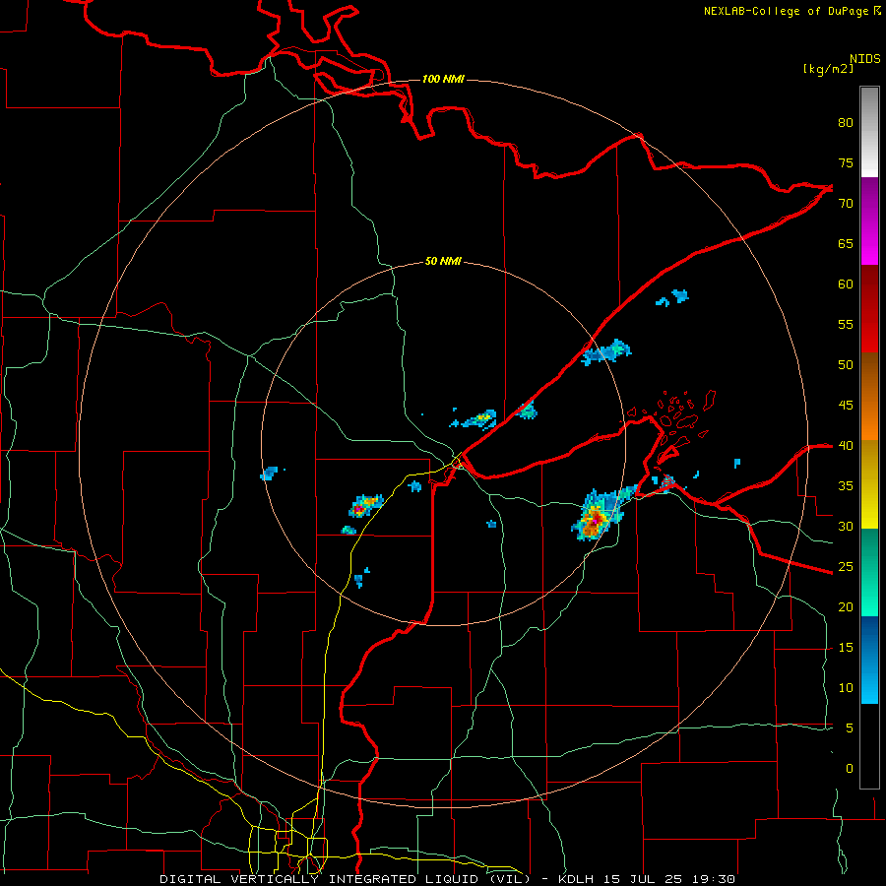Click the small blue echoes far northeast over the lake
The image size is (886, 886).
coord(673,297)
